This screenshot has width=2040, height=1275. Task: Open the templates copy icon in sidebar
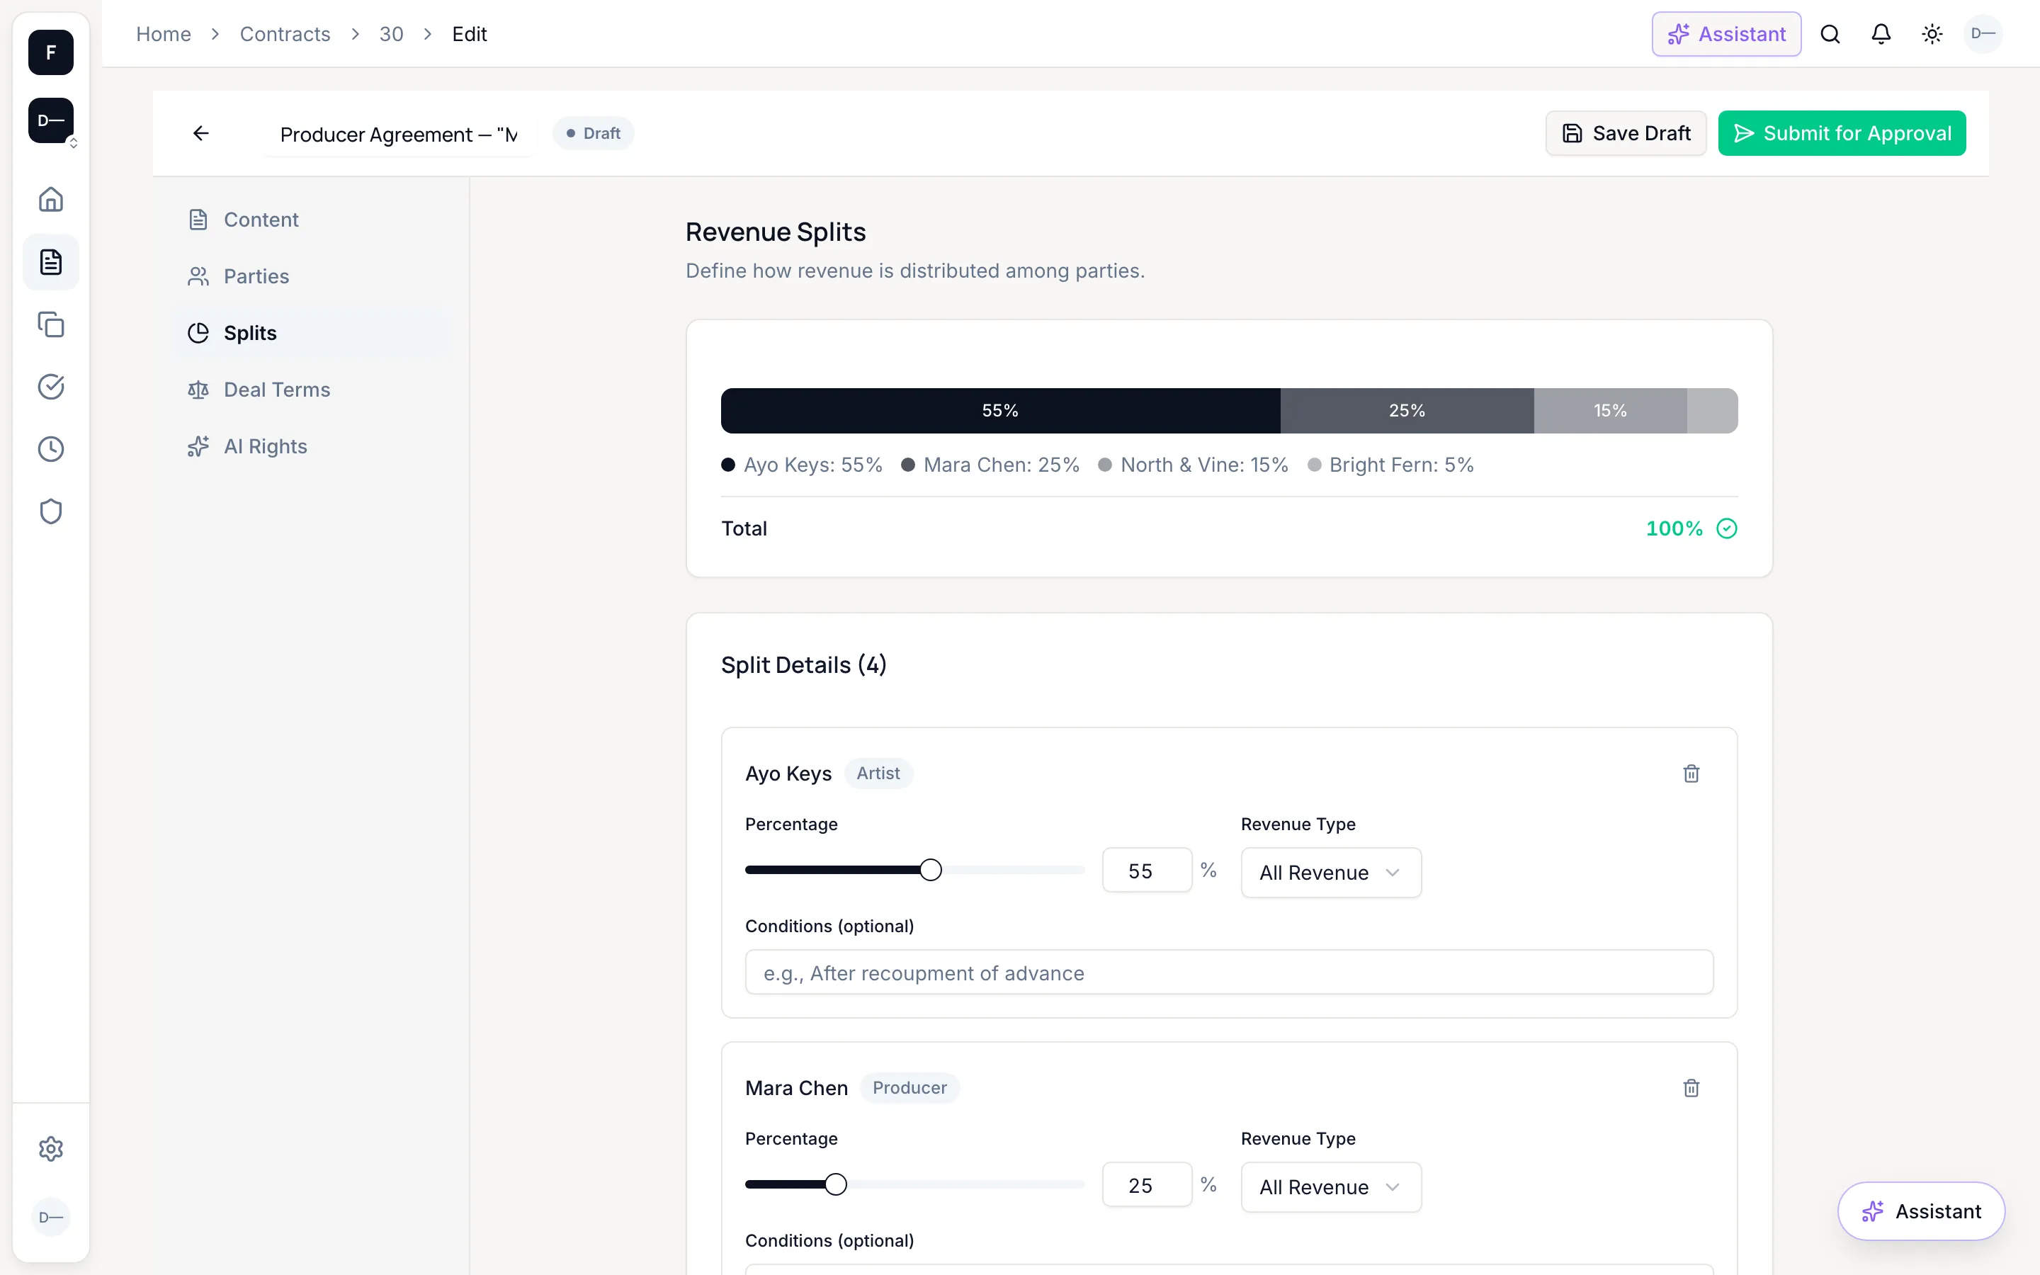50,324
